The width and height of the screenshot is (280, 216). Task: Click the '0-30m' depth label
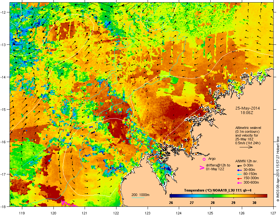pos(248,165)
